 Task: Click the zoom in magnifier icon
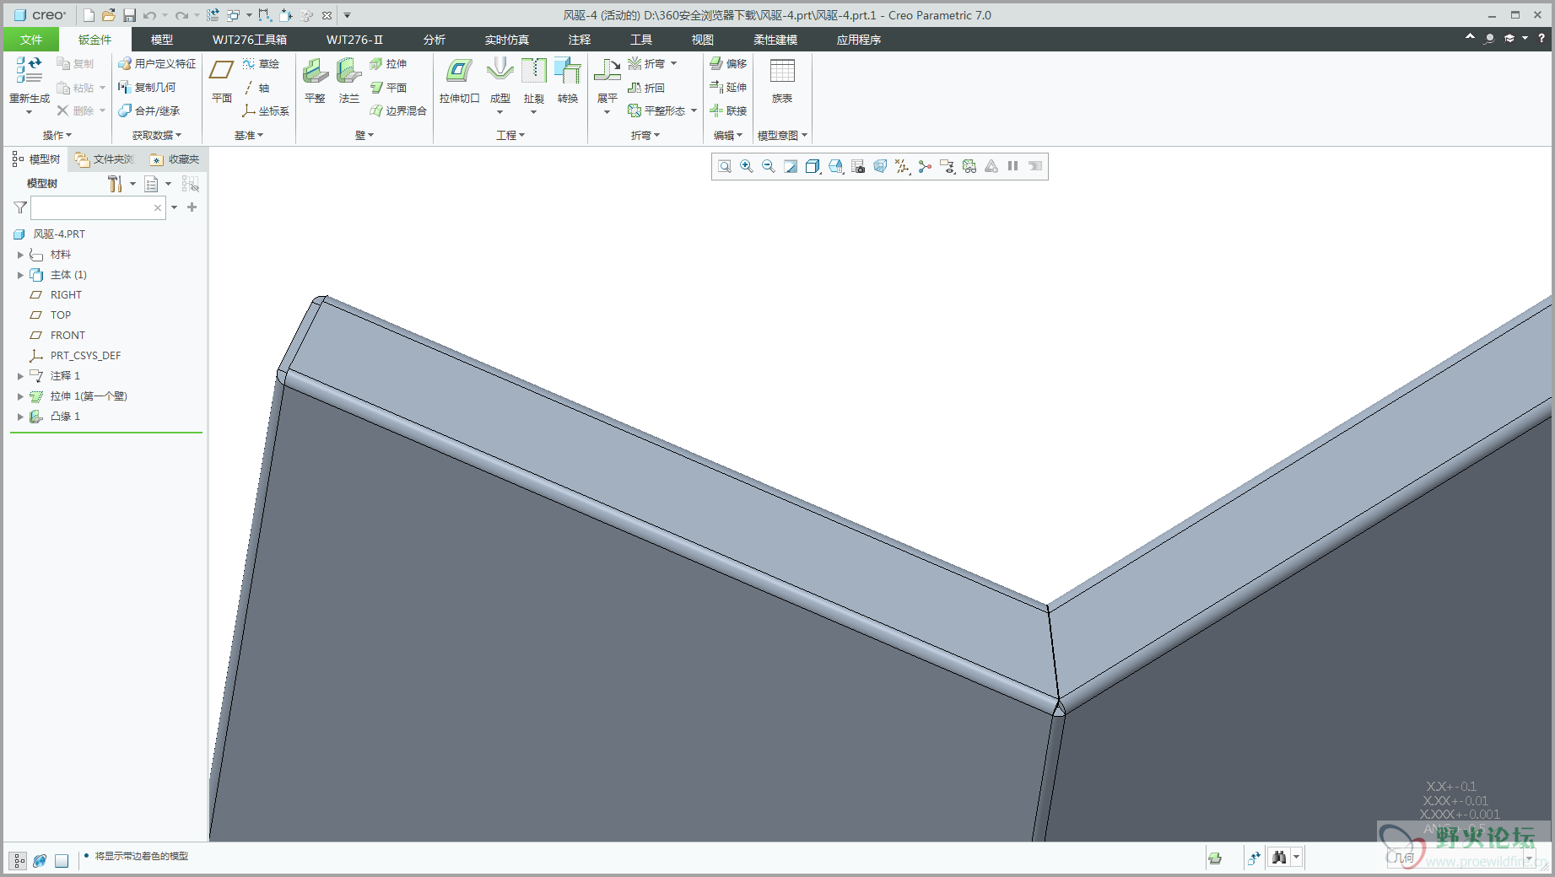747,167
